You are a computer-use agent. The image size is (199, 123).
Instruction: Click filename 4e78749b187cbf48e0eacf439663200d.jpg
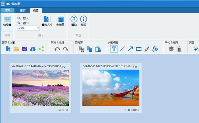(x=39, y=66)
